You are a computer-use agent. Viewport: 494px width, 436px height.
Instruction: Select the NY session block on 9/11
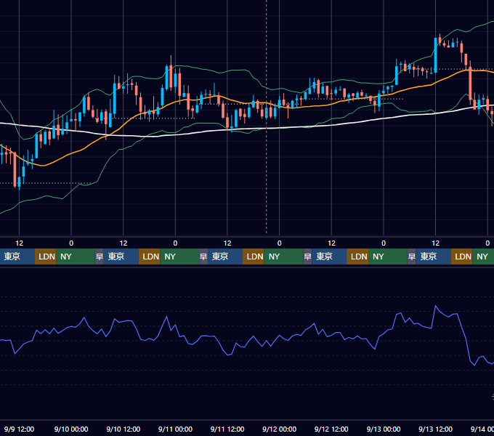point(283,257)
